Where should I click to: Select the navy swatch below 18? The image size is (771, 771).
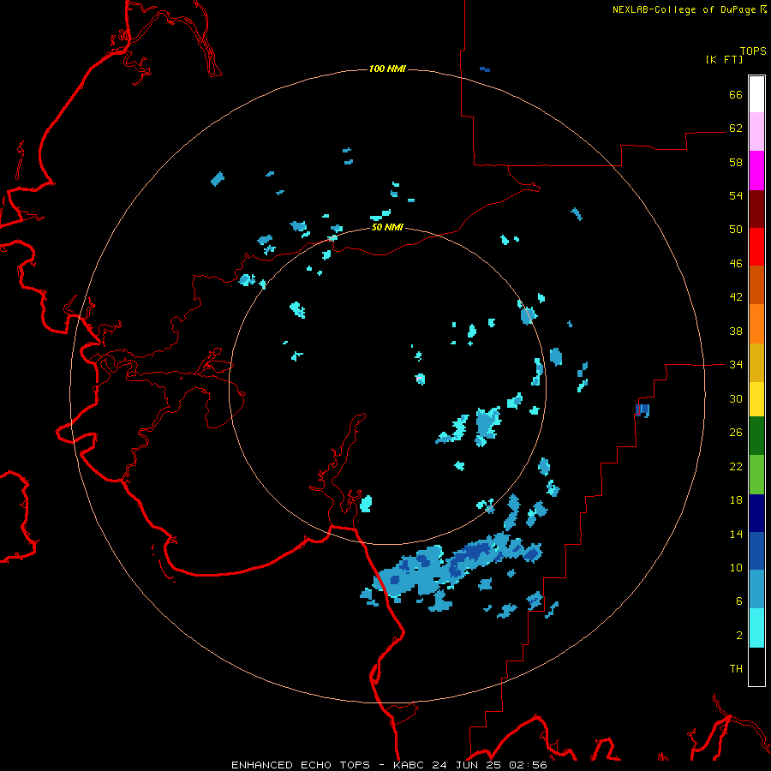756,513
